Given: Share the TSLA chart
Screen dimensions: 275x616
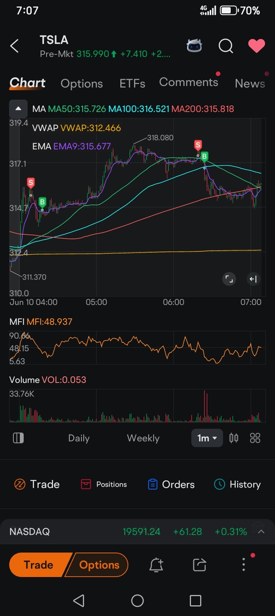Looking at the screenshot, I should coord(199,565).
